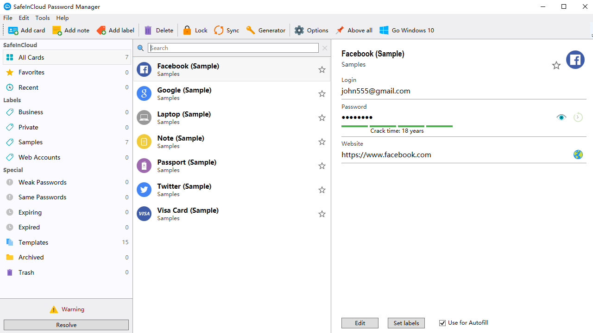Click the password strength bar
The image size is (593, 333).
pos(397,126)
